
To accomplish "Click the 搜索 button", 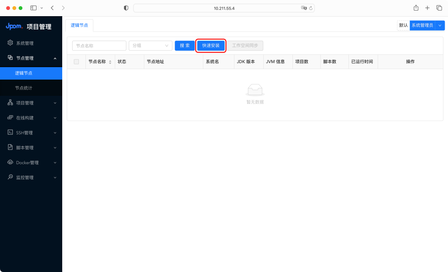I will [x=185, y=46].
